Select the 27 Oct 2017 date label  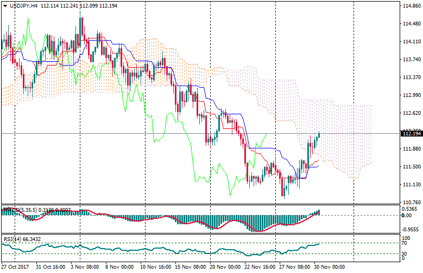(15, 267)
